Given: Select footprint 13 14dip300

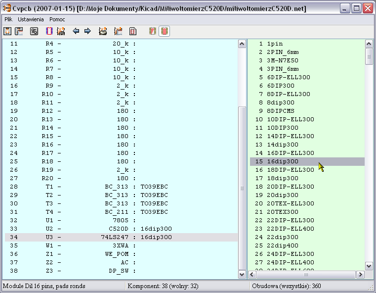Looking at the screenshot, I should 307,145.
